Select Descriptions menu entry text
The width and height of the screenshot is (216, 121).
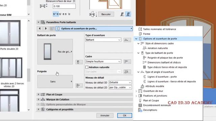point(150,110)
